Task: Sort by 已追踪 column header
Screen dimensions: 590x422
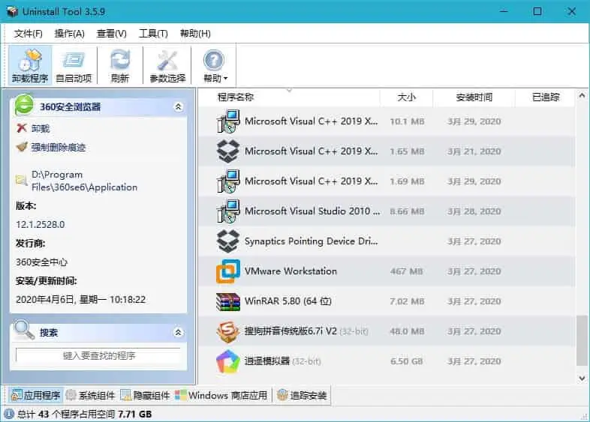Action: 545,97
